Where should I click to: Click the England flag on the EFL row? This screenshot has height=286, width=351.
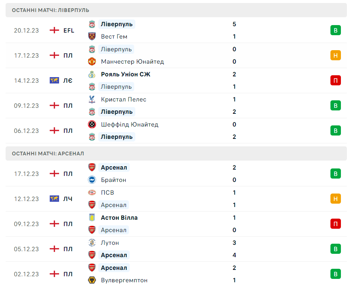point(55,30)
